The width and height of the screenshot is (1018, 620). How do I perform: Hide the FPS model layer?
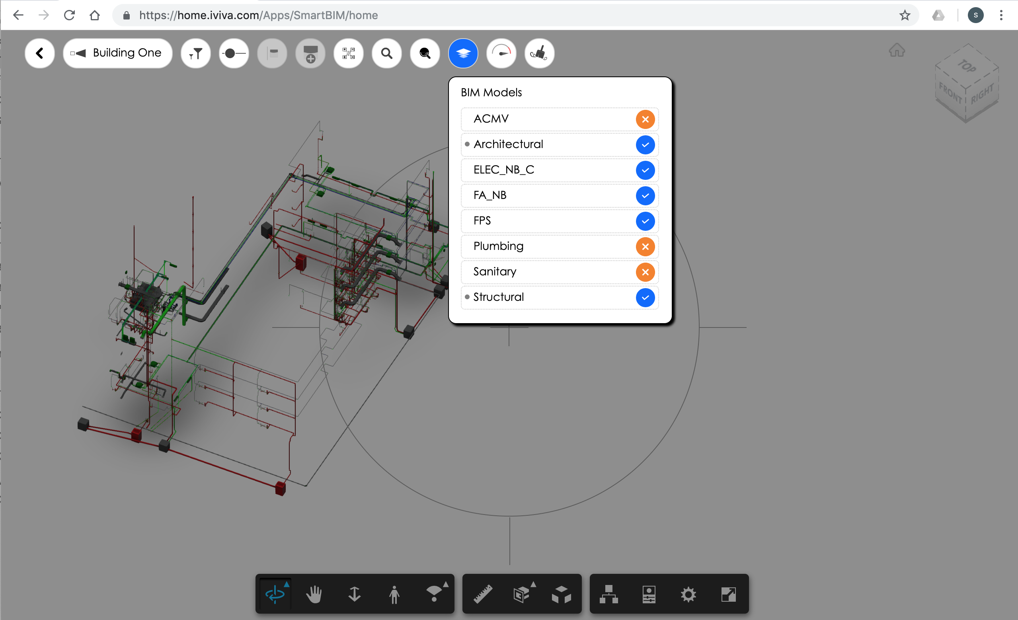(x=645, y=221)
